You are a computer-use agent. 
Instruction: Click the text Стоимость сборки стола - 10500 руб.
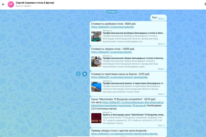click(113, 49)
